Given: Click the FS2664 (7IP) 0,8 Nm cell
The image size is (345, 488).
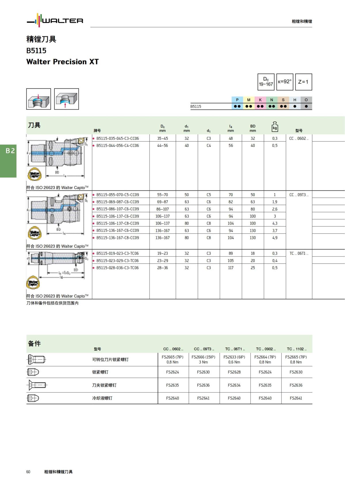Looking at the screenshot, I should 265,359.
